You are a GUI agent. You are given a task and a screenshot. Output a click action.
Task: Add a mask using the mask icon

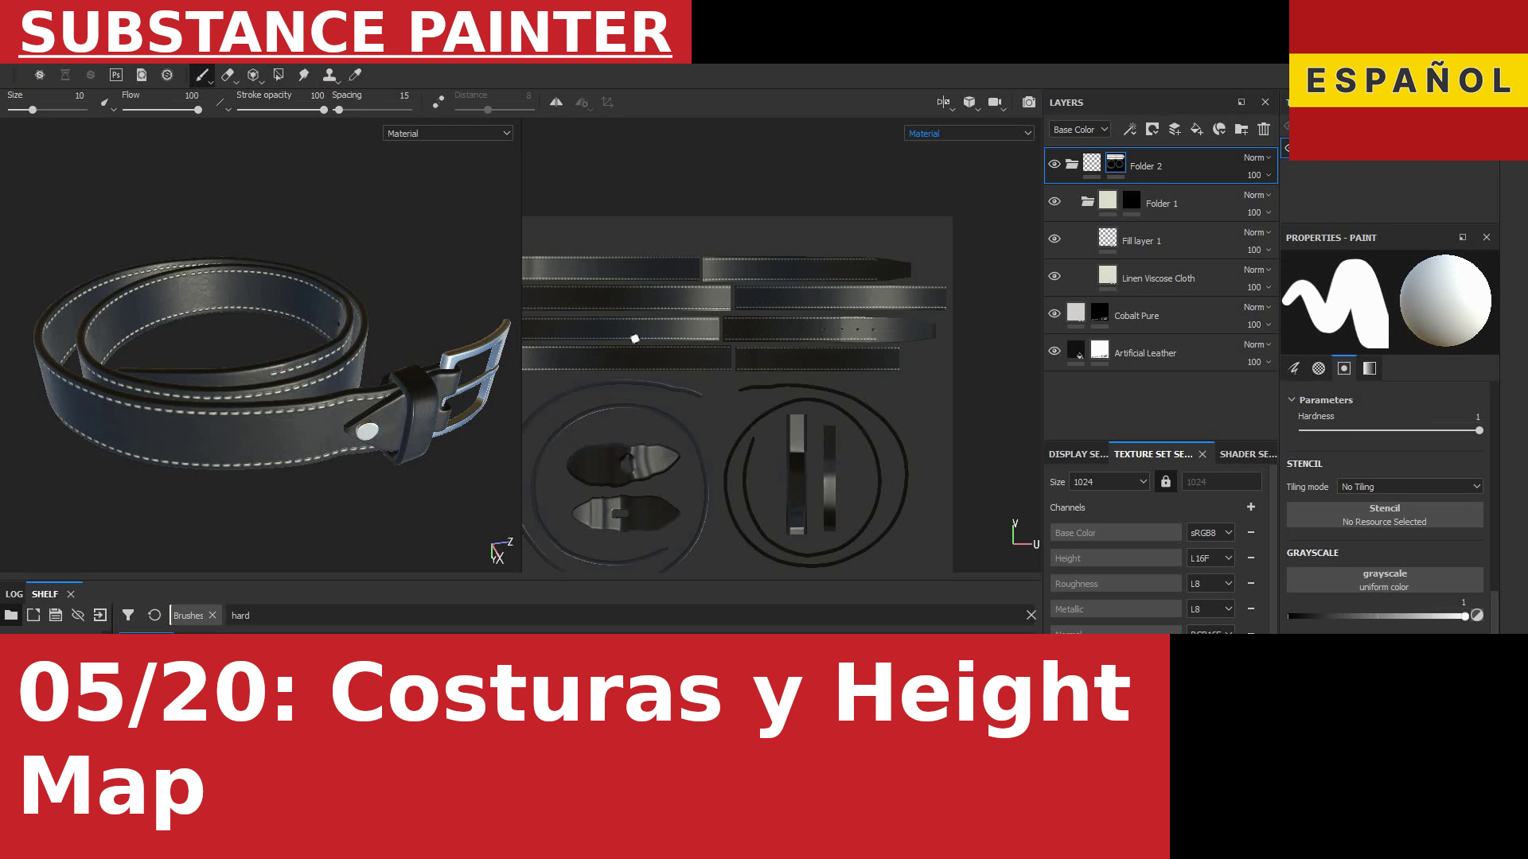click(x=1152, y=129)
